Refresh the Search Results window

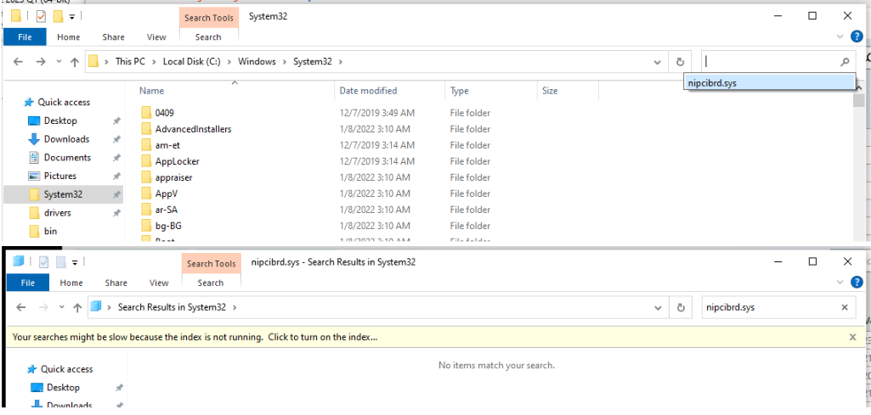tap(680, 307)
